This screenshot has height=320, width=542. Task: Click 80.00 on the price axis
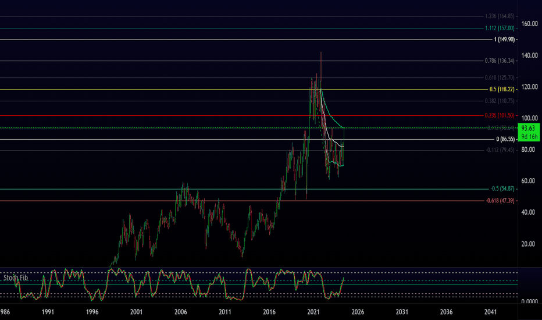click(x=528, y=150)
